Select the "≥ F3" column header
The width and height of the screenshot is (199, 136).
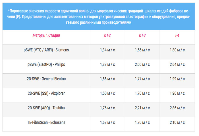coord(142,35)
